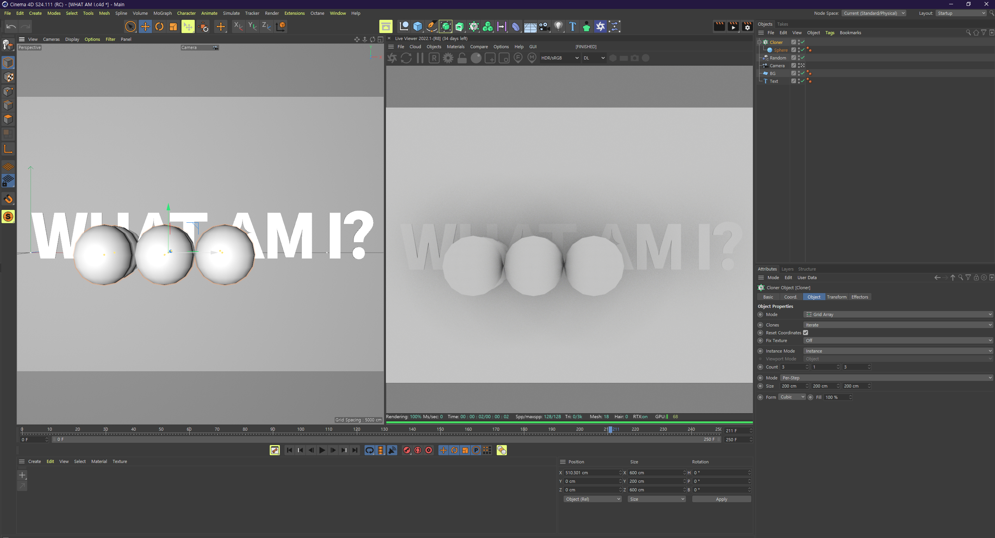Open Fix Texture dropdown
This screenshot has height=538, width=995.
(898, 341)
